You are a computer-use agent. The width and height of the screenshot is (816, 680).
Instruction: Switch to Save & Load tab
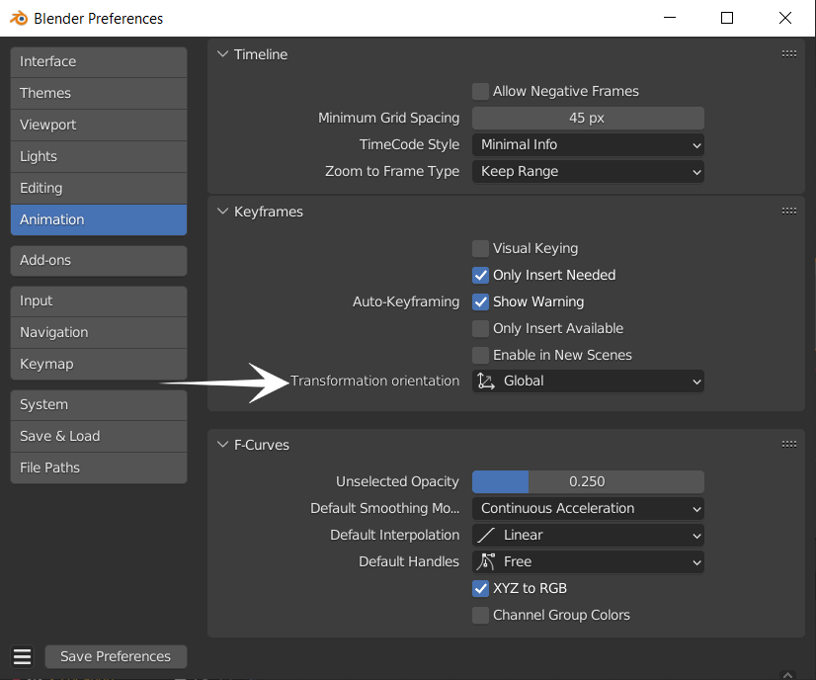click(x=99, y=436)
